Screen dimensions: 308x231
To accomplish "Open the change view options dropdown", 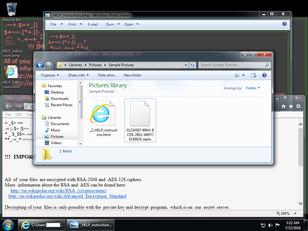I will 243,75.
